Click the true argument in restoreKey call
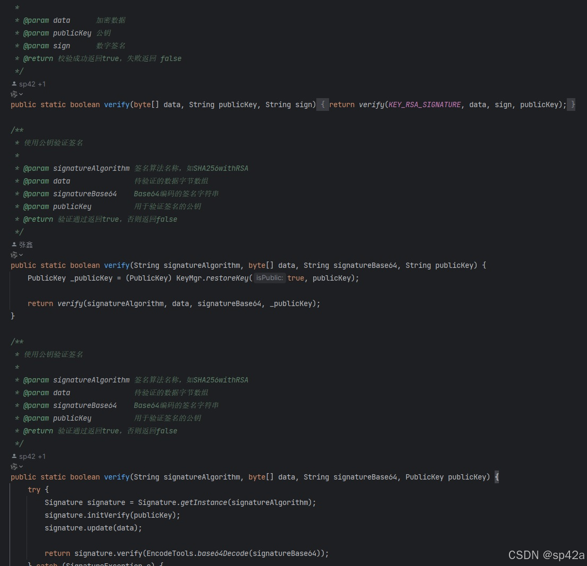The width and height of the screenshot is (587, 566). pyautogui.click(x=296, y=278)
